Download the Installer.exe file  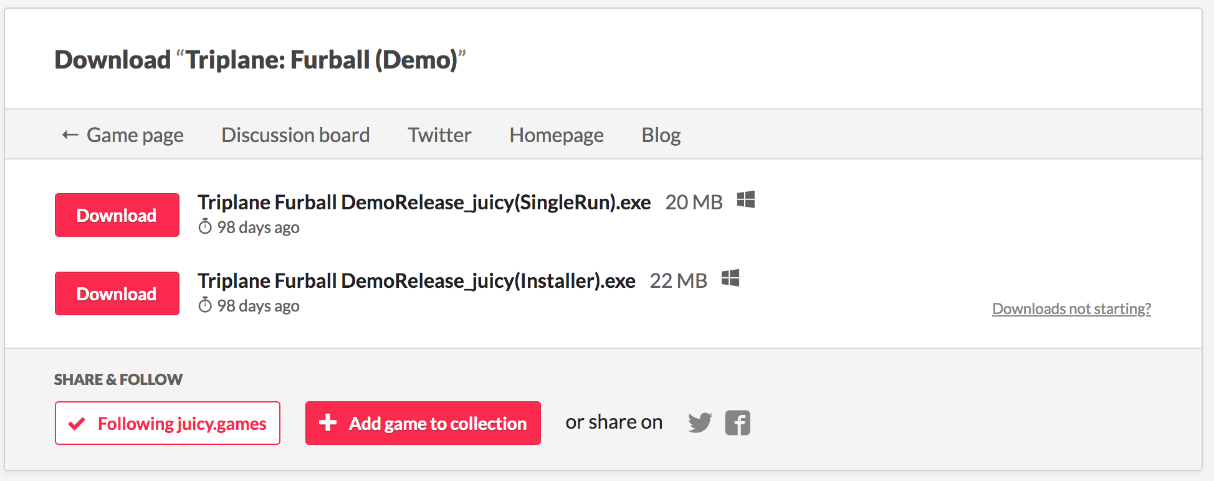click(117, 293)
